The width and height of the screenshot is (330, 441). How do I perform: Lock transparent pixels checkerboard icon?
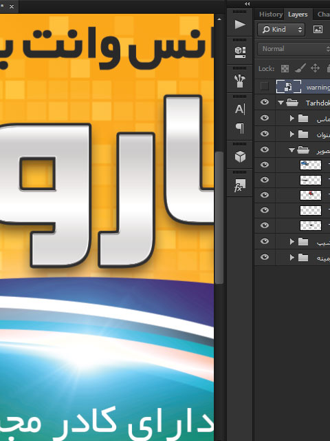[x=285, y=68]
